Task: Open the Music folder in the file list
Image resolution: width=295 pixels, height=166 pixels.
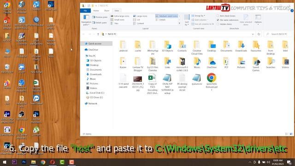Action: click(x=197, y=63)
